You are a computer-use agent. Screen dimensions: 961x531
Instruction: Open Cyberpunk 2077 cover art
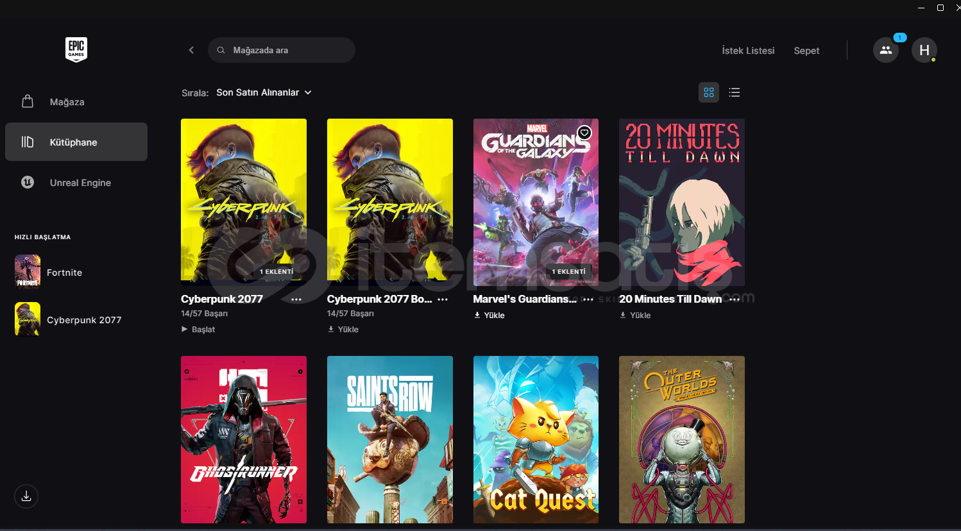244,202
